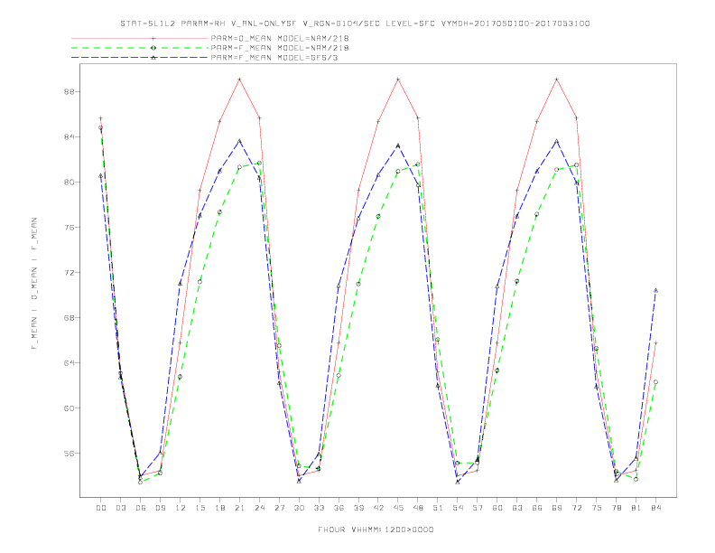Click the blue dashed legend line sample
This screenshot has width=715, height=553.
(x=140, y=58)
